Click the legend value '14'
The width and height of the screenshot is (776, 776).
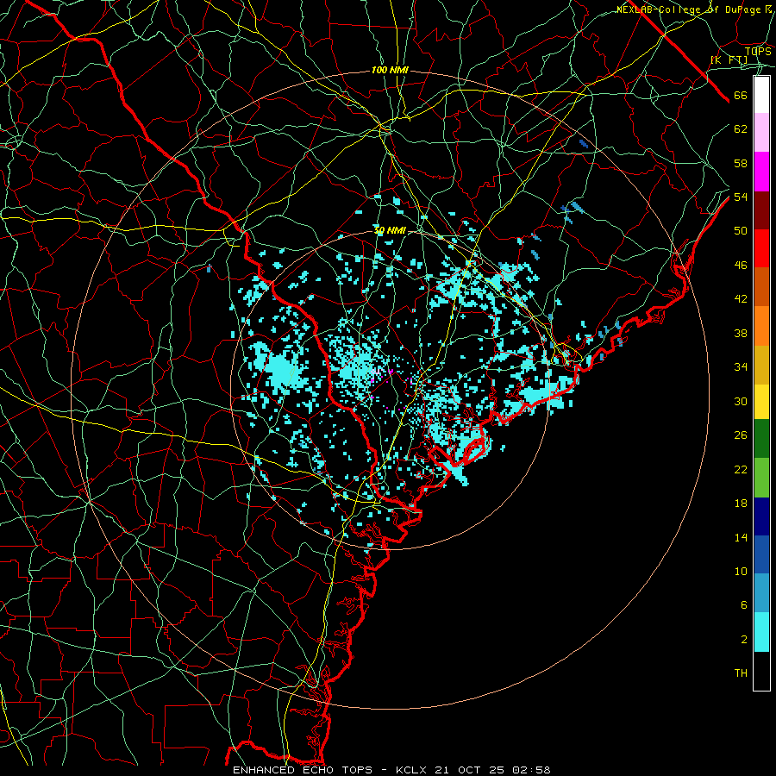point(741,537)
